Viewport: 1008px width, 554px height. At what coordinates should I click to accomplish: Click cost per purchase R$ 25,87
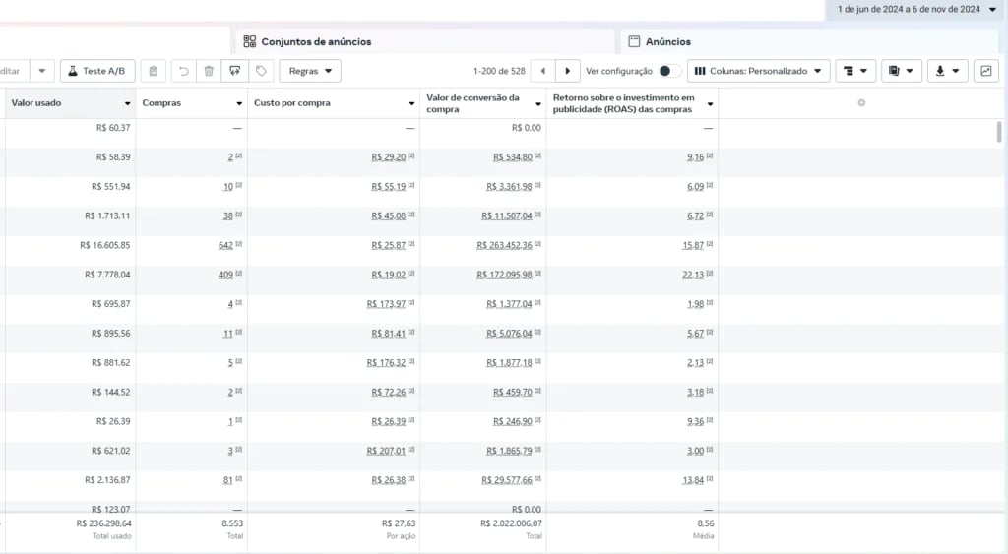point(388,245)
